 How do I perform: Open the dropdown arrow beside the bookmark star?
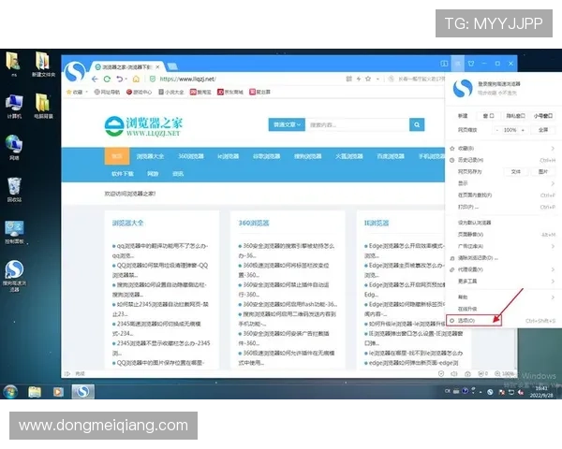[377, 80]
